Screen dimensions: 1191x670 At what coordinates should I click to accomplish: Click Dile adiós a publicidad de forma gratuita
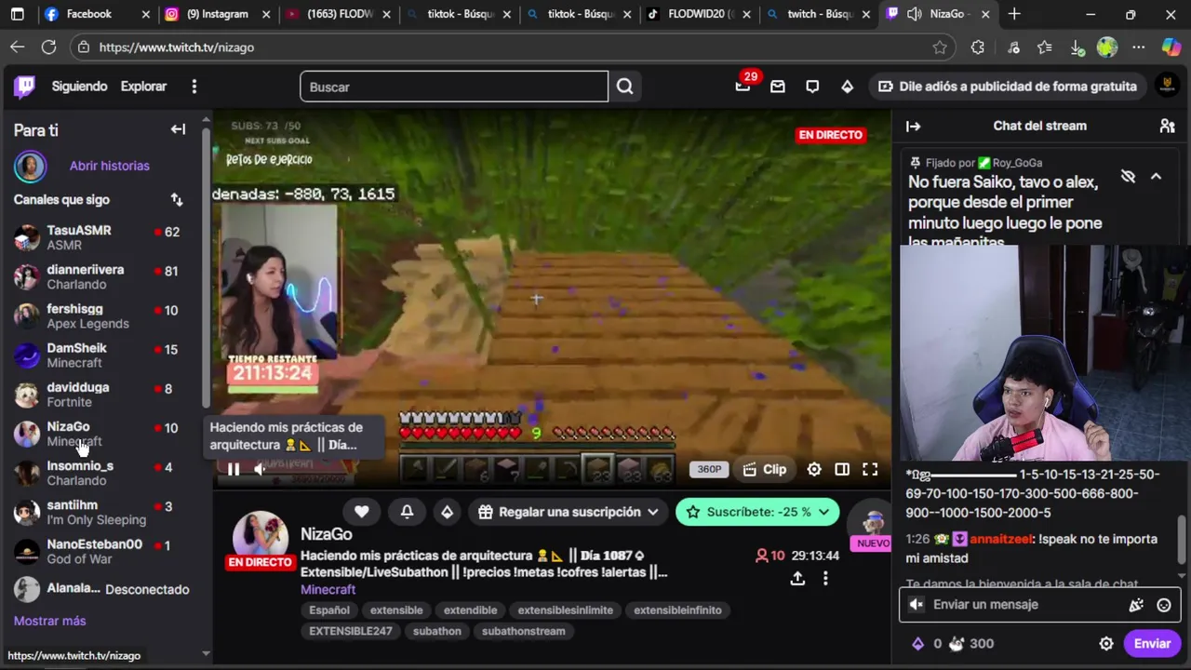pyautogui.click(x=1009, y=87)
